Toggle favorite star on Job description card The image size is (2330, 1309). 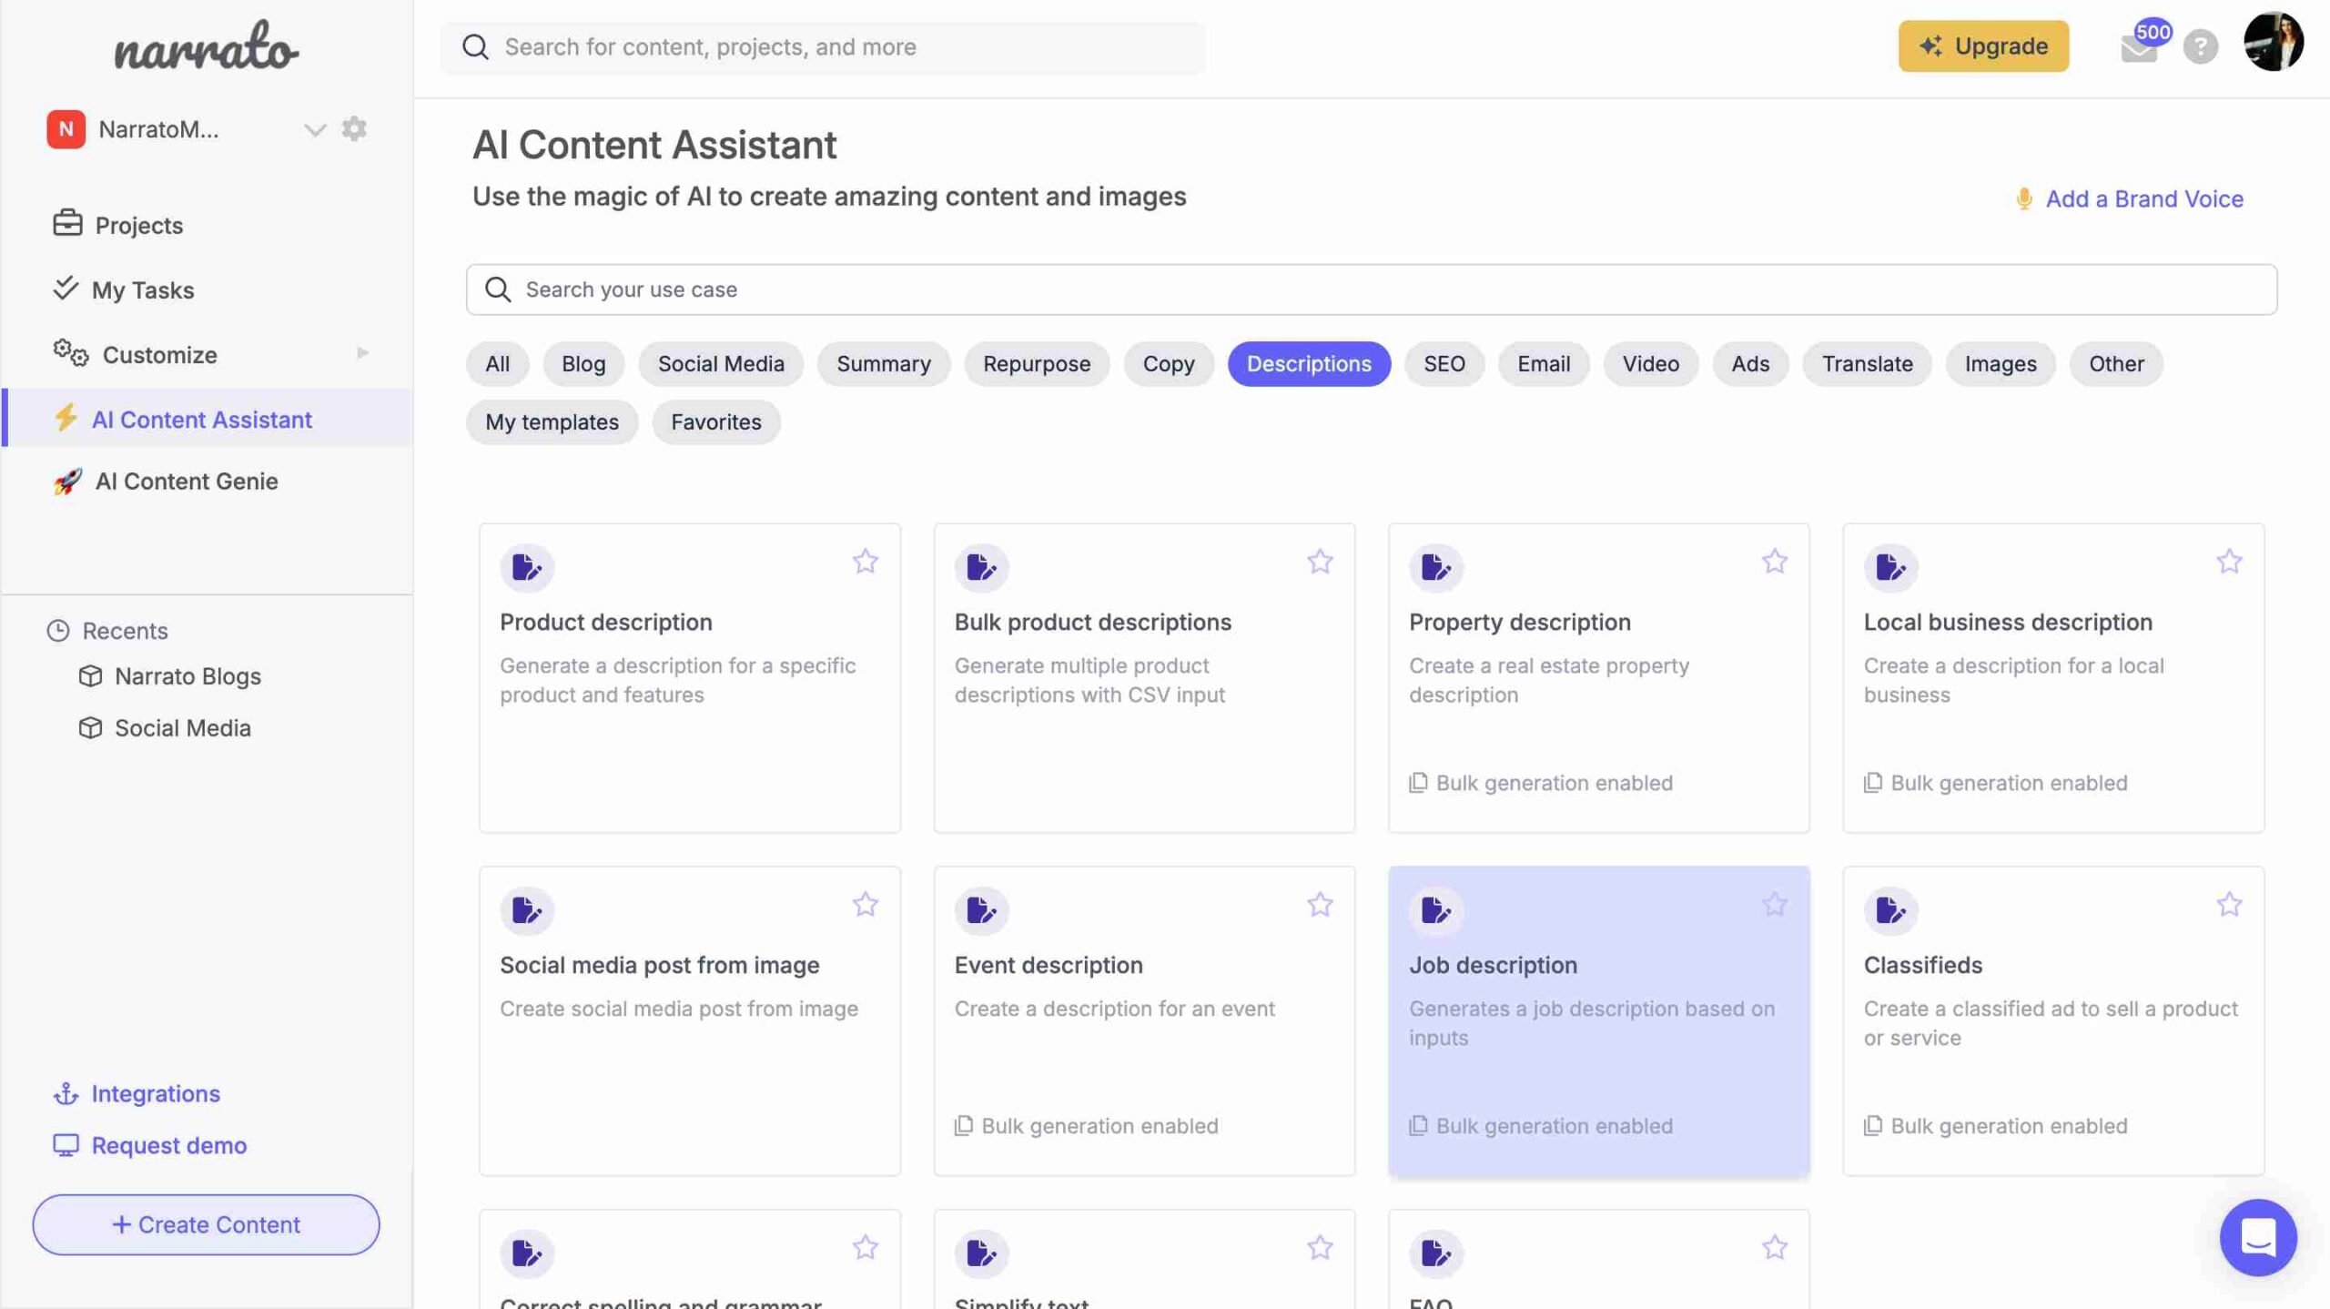pos(1775,906)
